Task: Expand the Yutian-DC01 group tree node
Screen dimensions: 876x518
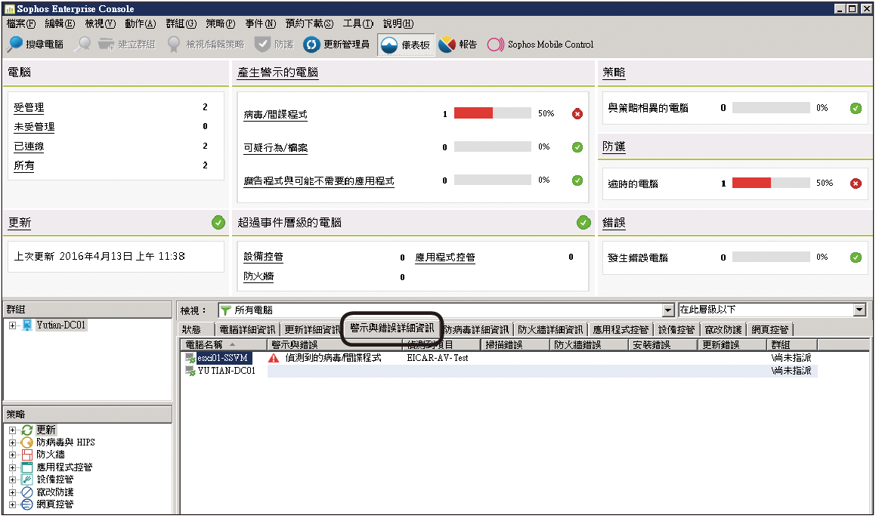Action: (x=12, y=325)
